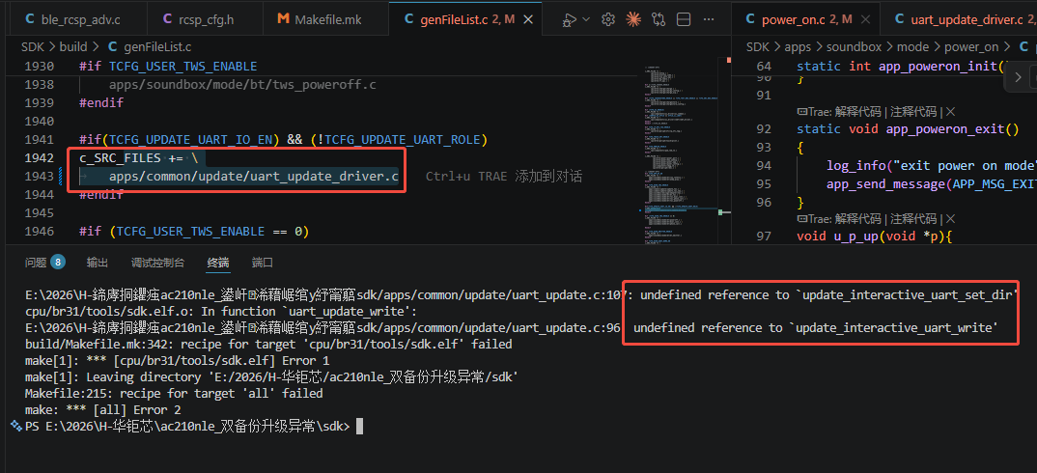Dismiss Trae code lens above app_poweron_exit

[951, 112]
